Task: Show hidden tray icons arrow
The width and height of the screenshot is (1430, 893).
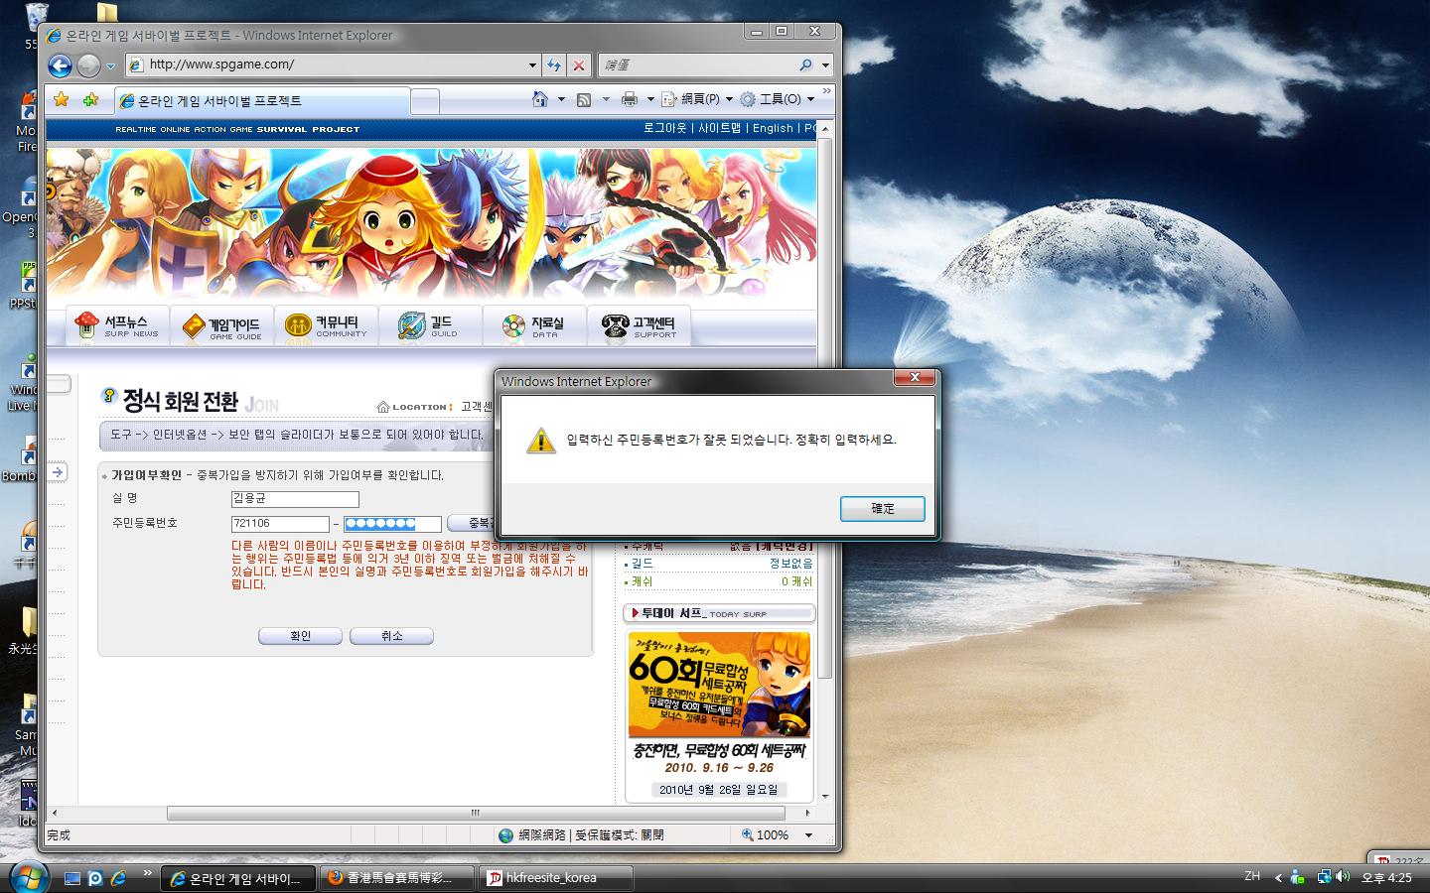Action: pyautogui.click(x=1278, y=878)
